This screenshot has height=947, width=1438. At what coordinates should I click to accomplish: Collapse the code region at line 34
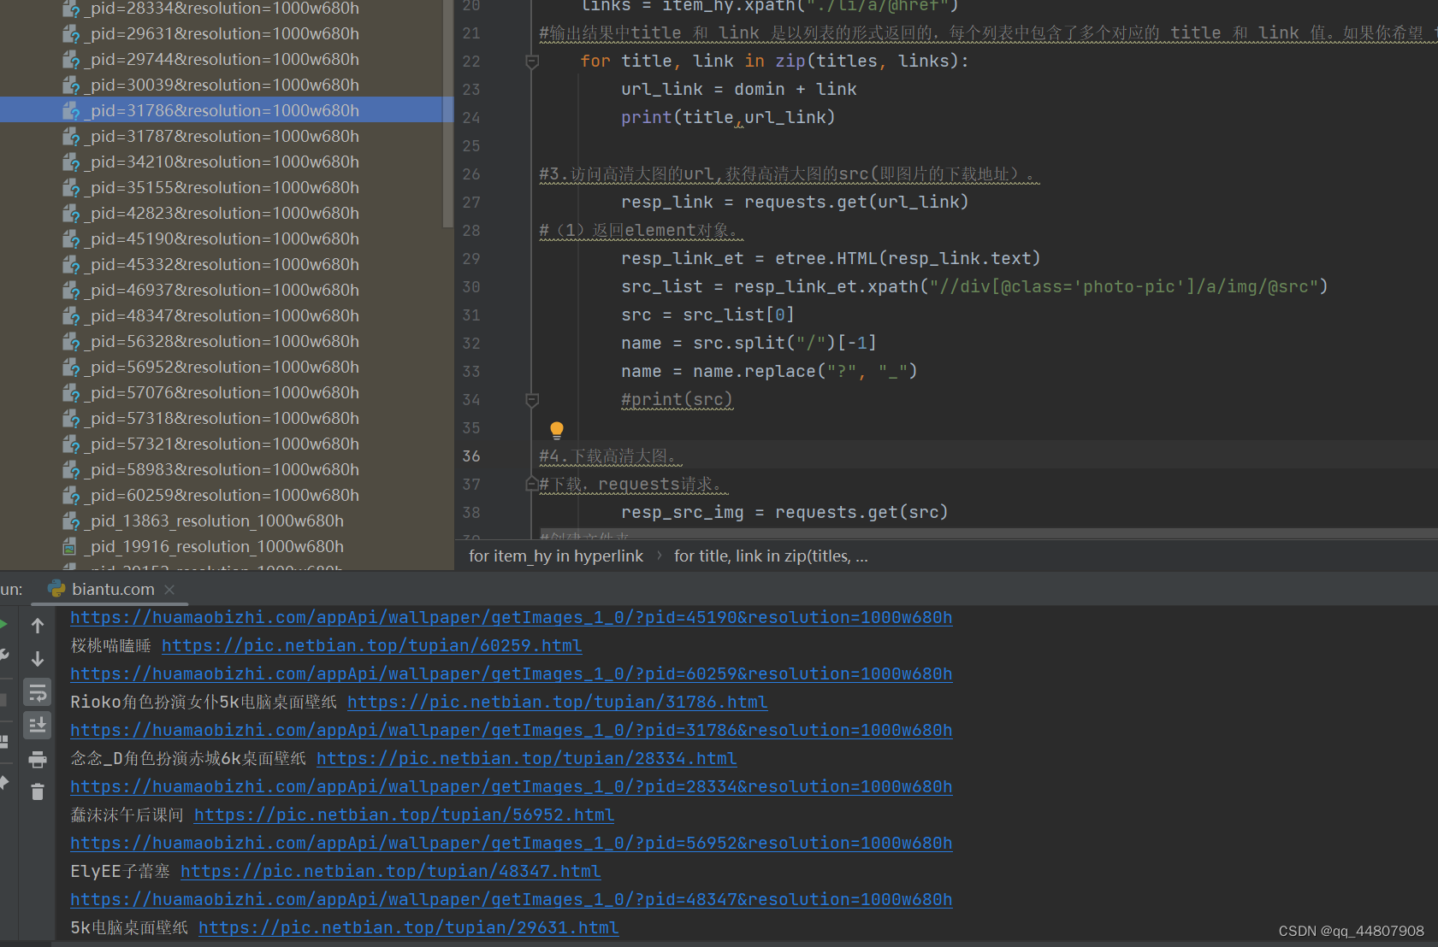pos(531,399)
